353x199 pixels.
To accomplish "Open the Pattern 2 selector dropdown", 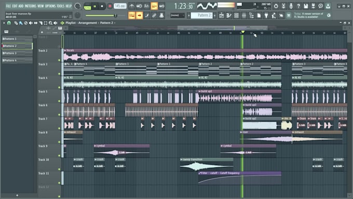I will click(x=201, y=15).
